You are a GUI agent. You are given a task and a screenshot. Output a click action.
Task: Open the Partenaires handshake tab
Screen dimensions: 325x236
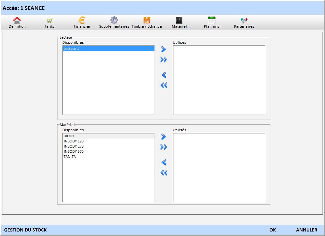(x=244, y=23)
